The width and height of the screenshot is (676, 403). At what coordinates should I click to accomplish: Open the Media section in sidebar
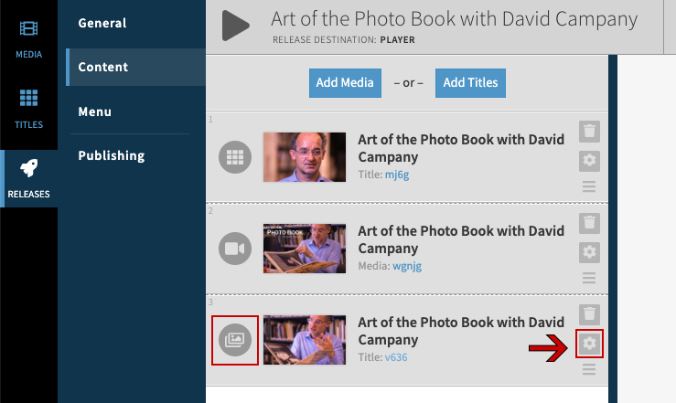point(28,39)
